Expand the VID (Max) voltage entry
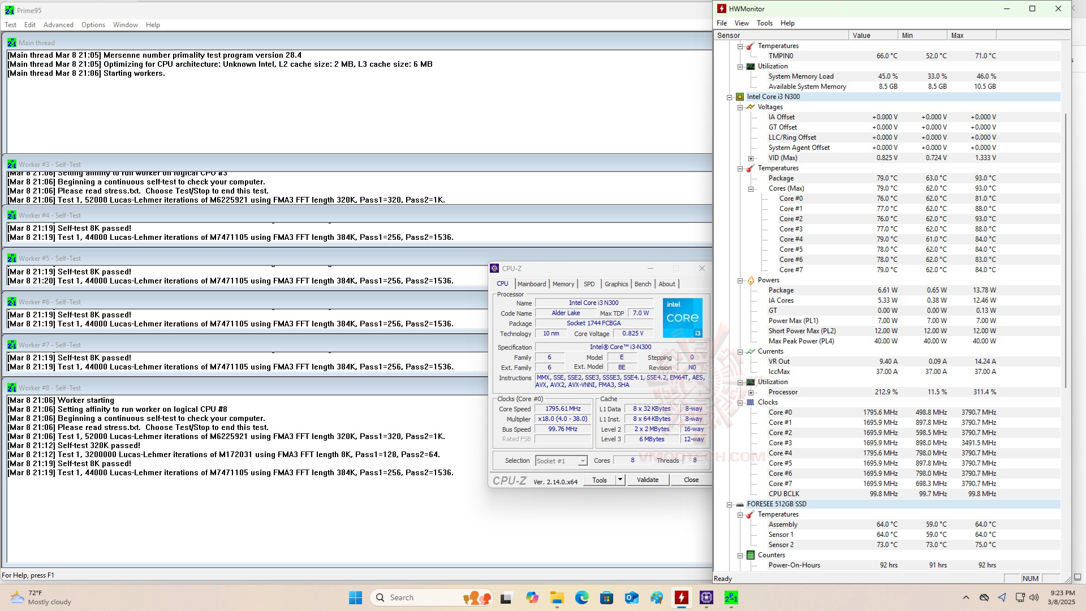Image resolution: width=1086 pixels, height=611 pixels. pyautogui.click(x=751, y=158)
